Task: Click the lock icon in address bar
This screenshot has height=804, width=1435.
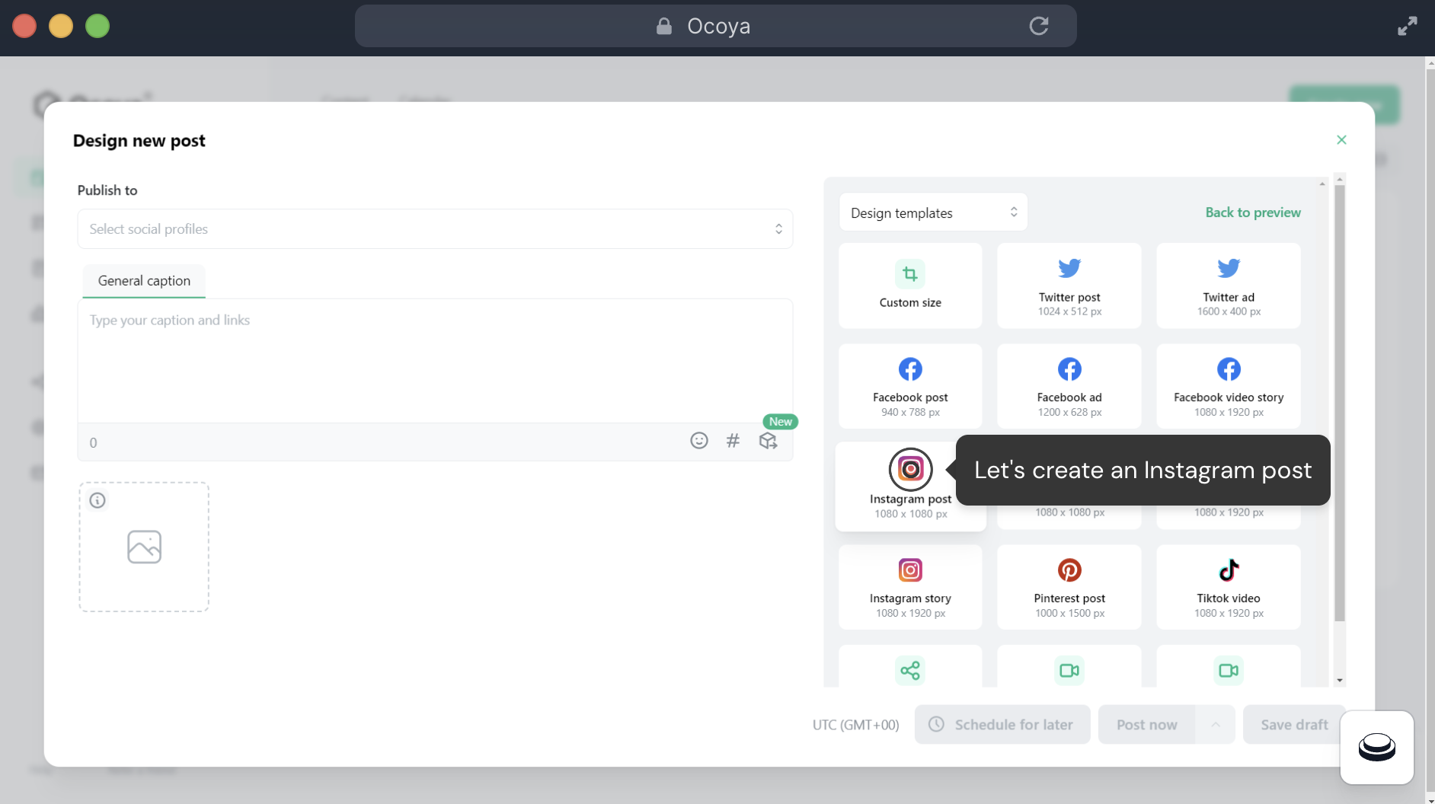Action: [664, 27]
